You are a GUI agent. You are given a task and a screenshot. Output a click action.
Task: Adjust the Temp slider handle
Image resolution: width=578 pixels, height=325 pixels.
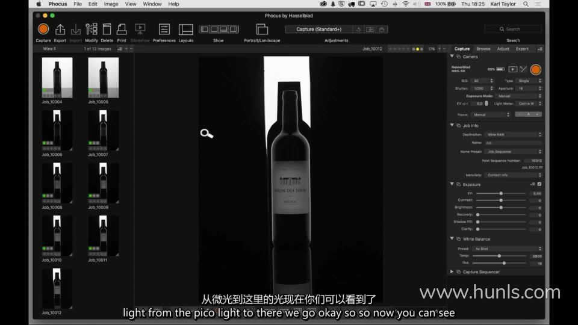coord(500,256)
